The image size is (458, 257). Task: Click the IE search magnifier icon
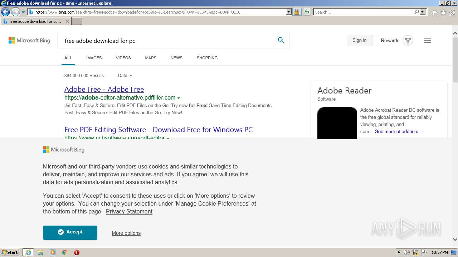coord(416,12)
